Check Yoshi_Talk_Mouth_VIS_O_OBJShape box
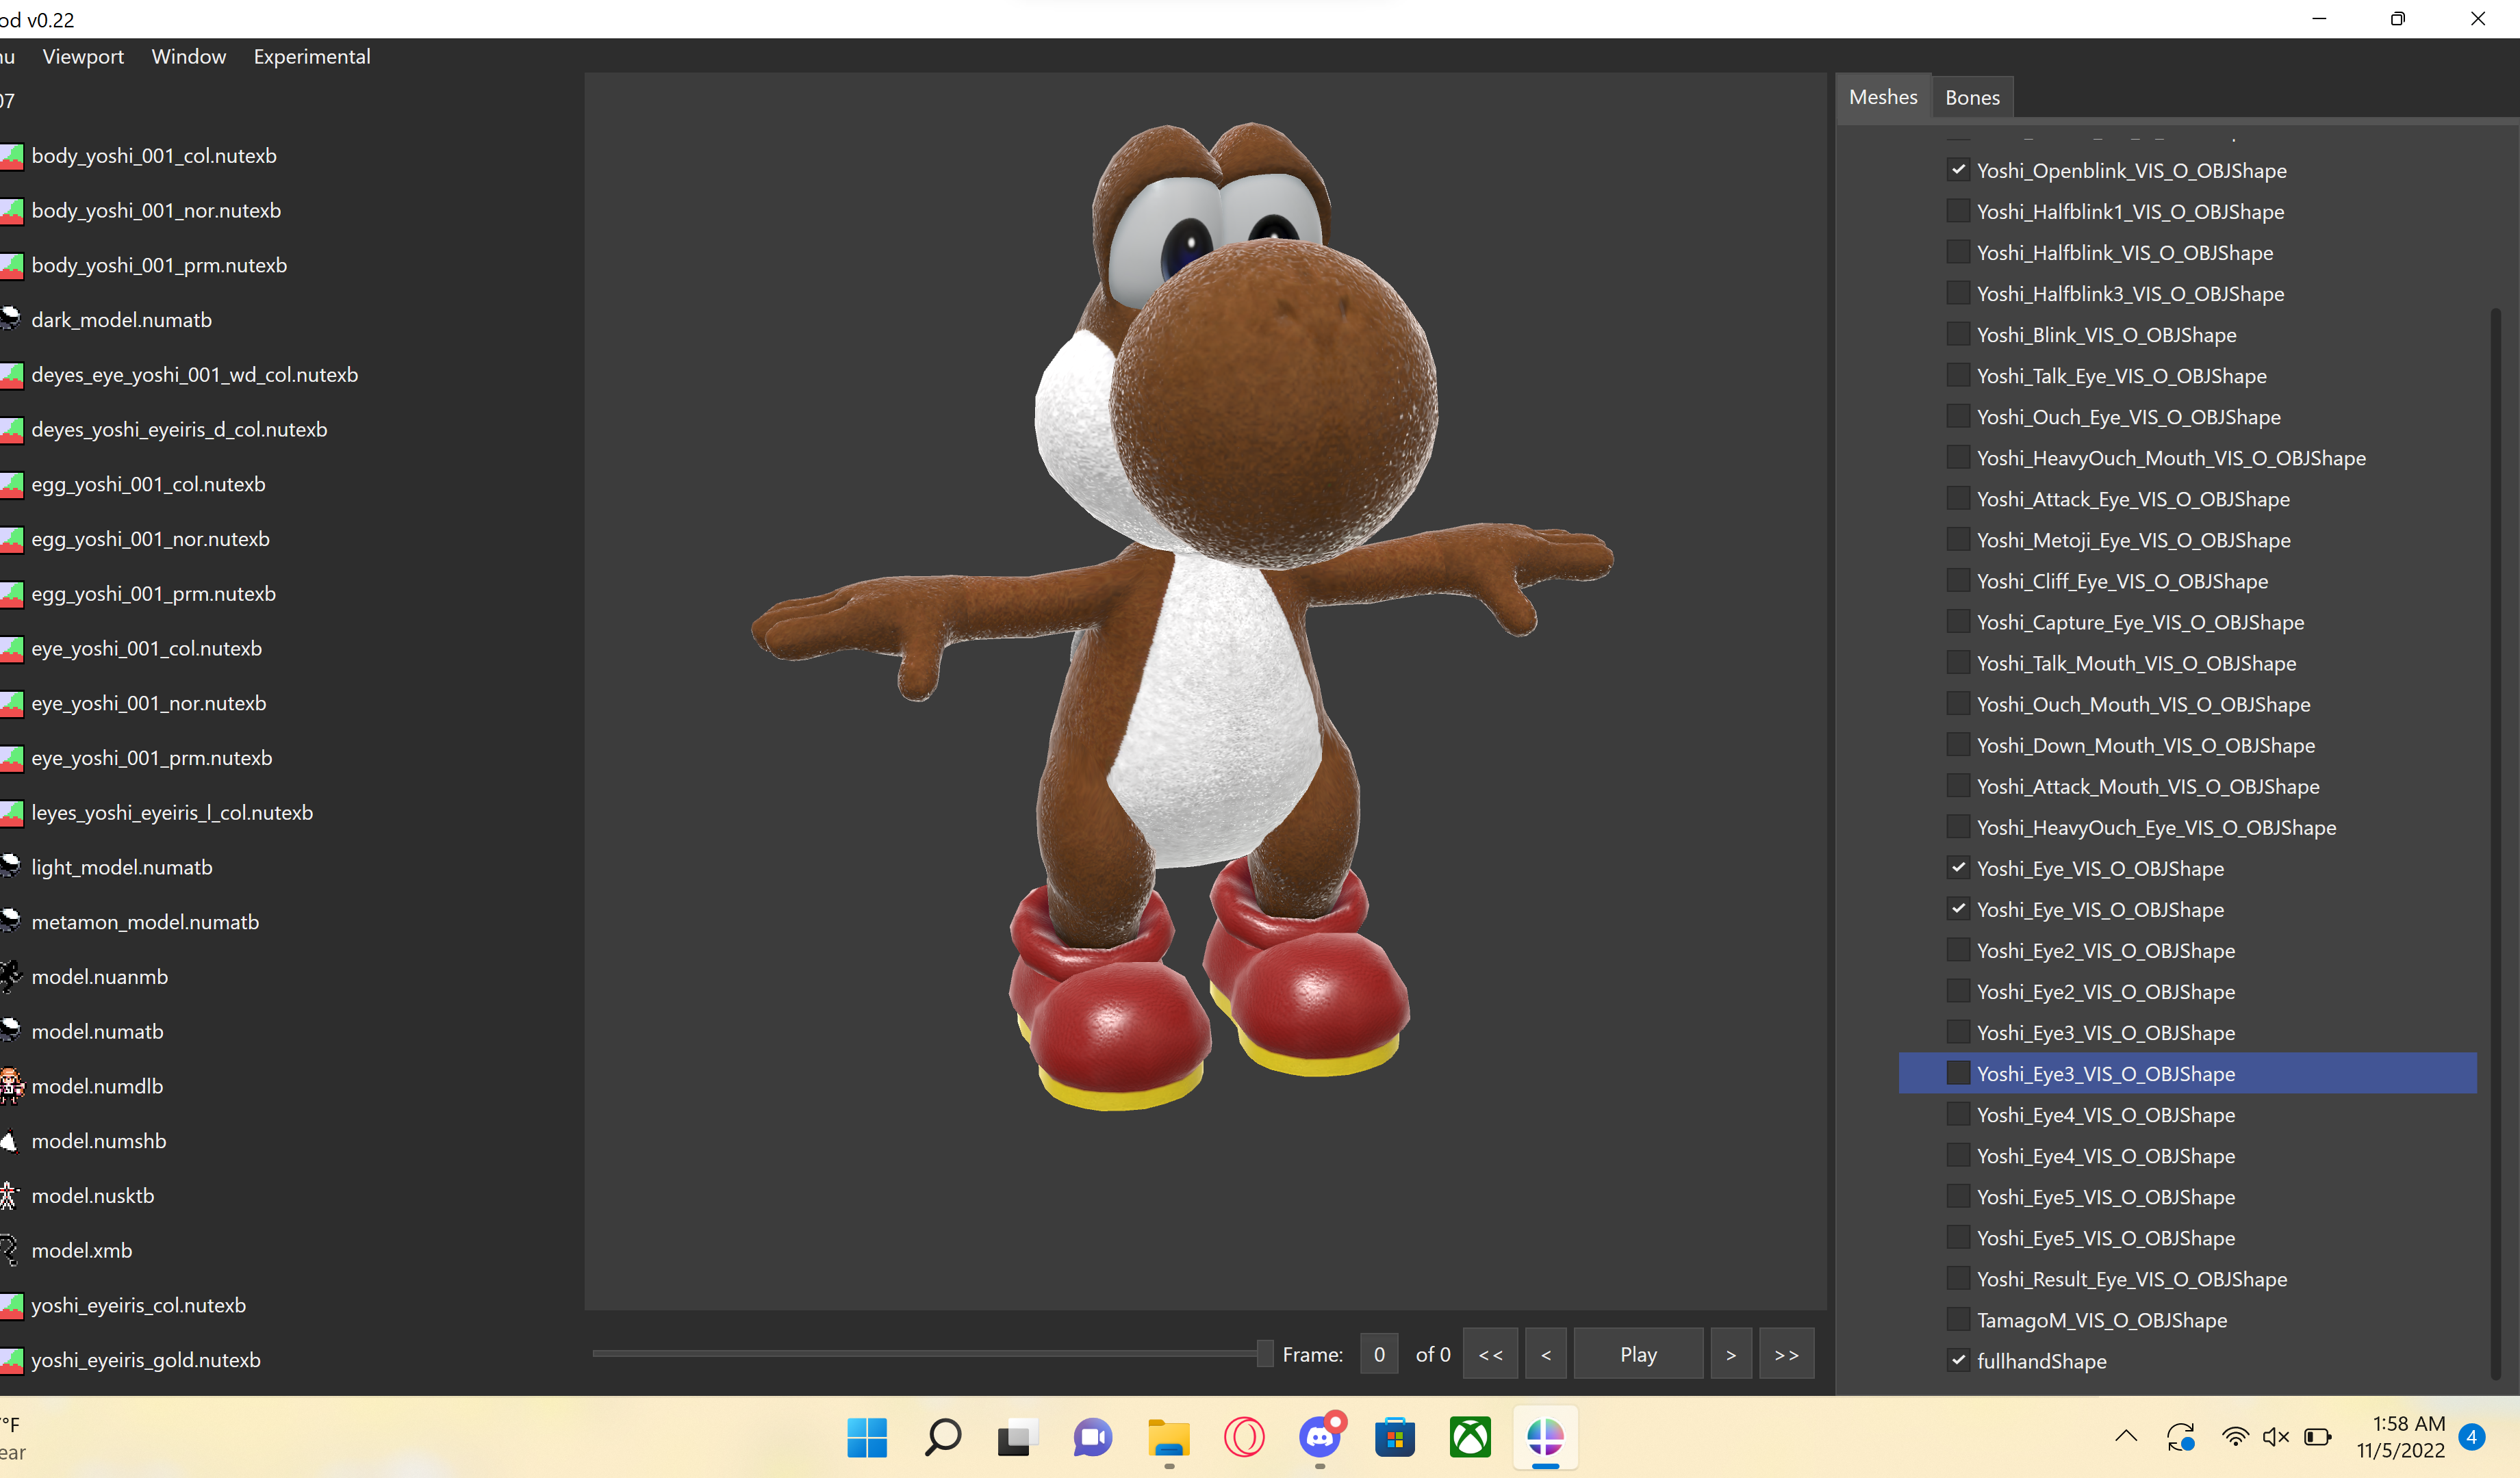Image resolution: width=2520 pixels, height=1478 pixels. tap(1958, 662)
